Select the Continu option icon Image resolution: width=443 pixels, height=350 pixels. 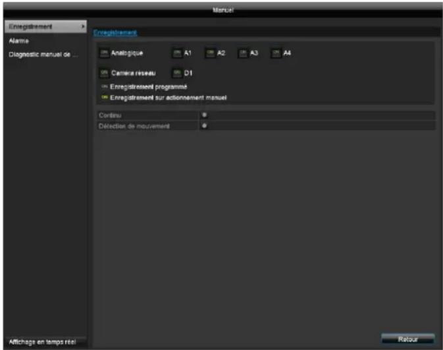pos(204,115)
